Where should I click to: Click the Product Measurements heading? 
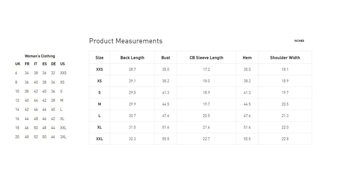pos(126,41)
